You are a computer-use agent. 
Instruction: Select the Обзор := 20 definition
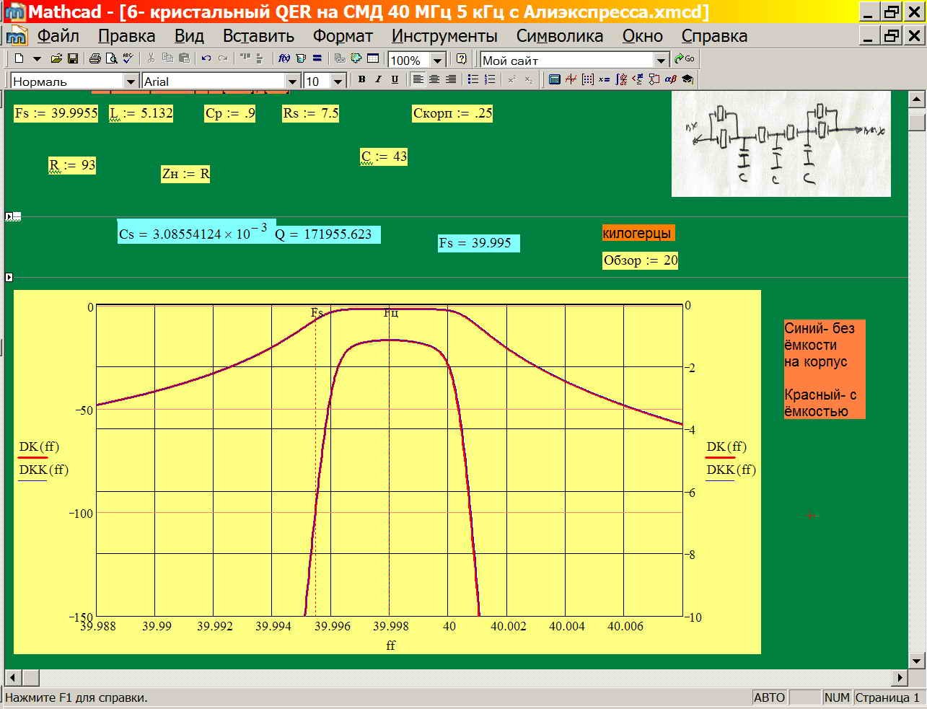coord(640,260)
